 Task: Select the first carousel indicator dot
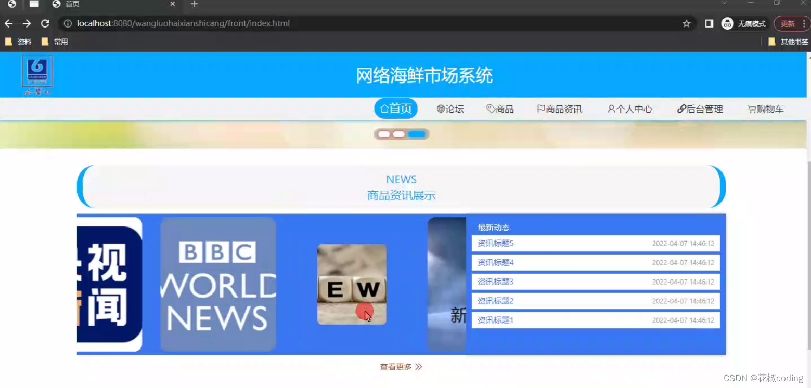tap(384, 133)
